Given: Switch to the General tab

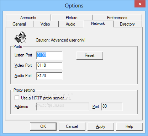Looking at the screenshot, I should [x=19, y=24].
